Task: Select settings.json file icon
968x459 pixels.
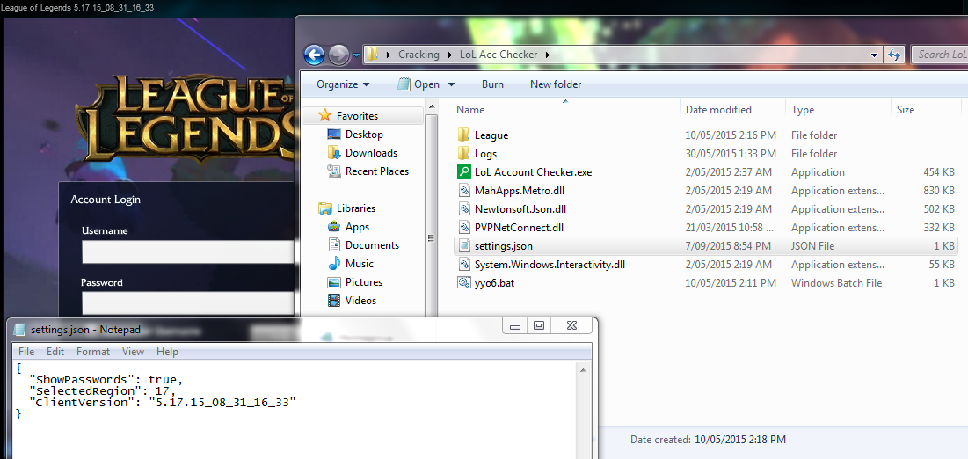Action: pos(464,246)
